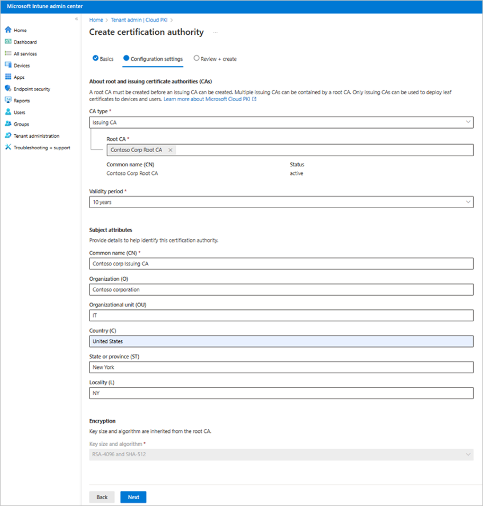Open the Validity period dropdown
The image size is (483, 506).
[x=468, y=202]
